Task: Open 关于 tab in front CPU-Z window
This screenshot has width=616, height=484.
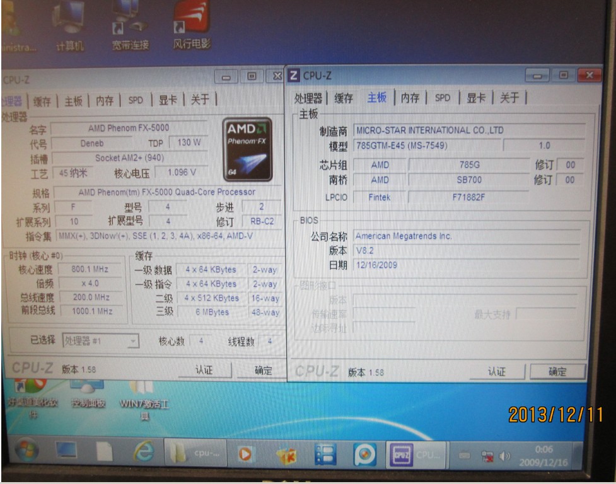Action: point(509,97)
